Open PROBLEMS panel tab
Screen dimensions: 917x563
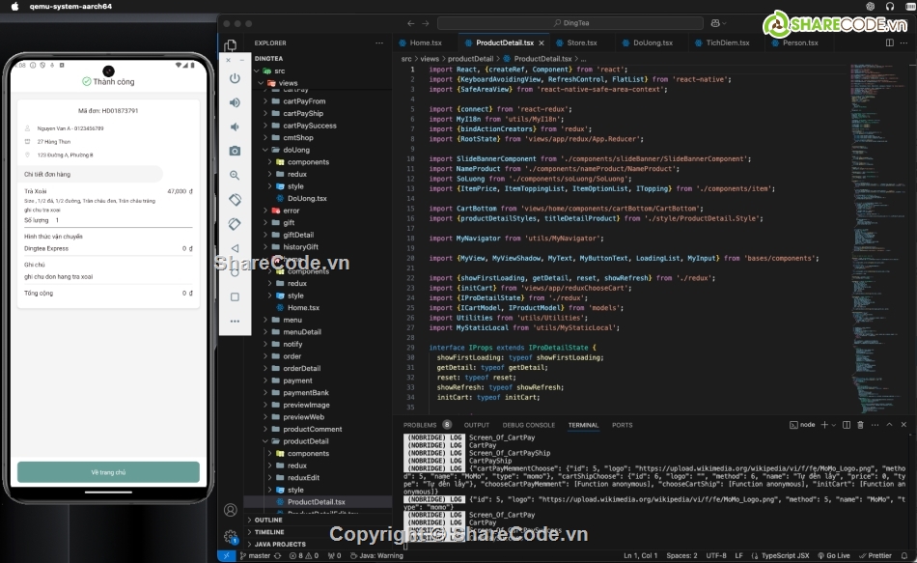pyautogui.click(x=420, y=425)
